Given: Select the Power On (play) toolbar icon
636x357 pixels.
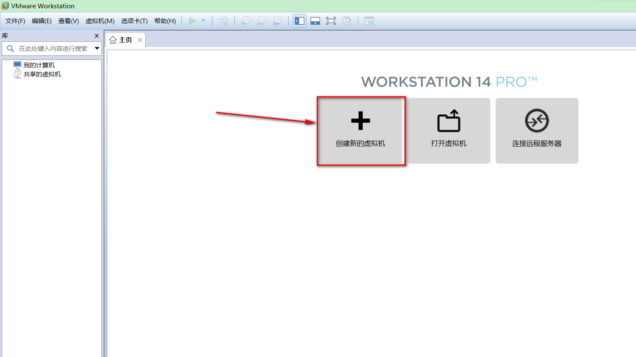Looking at the screenshot, I should [x=192, y=21].
